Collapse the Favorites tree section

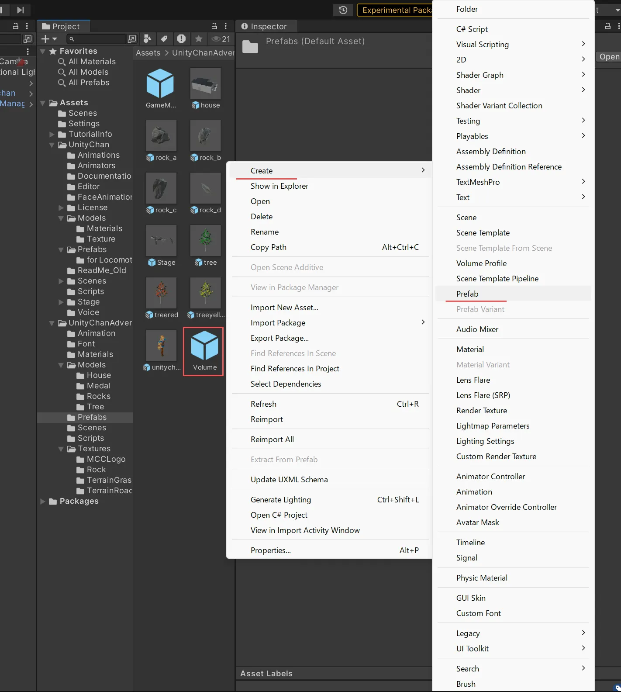(x=43, y=52)
